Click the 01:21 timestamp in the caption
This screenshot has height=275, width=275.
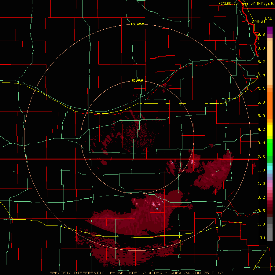point(218,273)
